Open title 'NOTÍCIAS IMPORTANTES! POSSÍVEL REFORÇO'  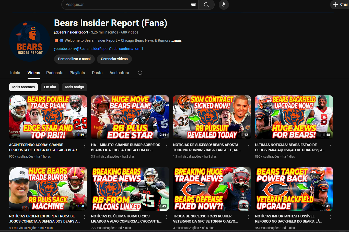tap(289, 219)
